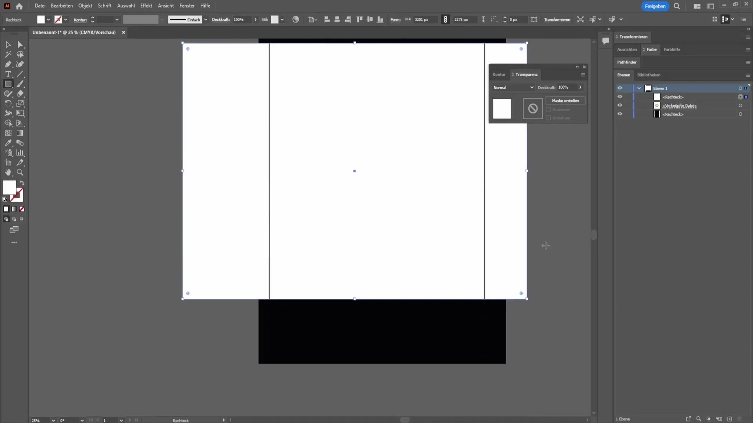Select the Pen tool
The image size is (753, 423).
click(8, 64)
